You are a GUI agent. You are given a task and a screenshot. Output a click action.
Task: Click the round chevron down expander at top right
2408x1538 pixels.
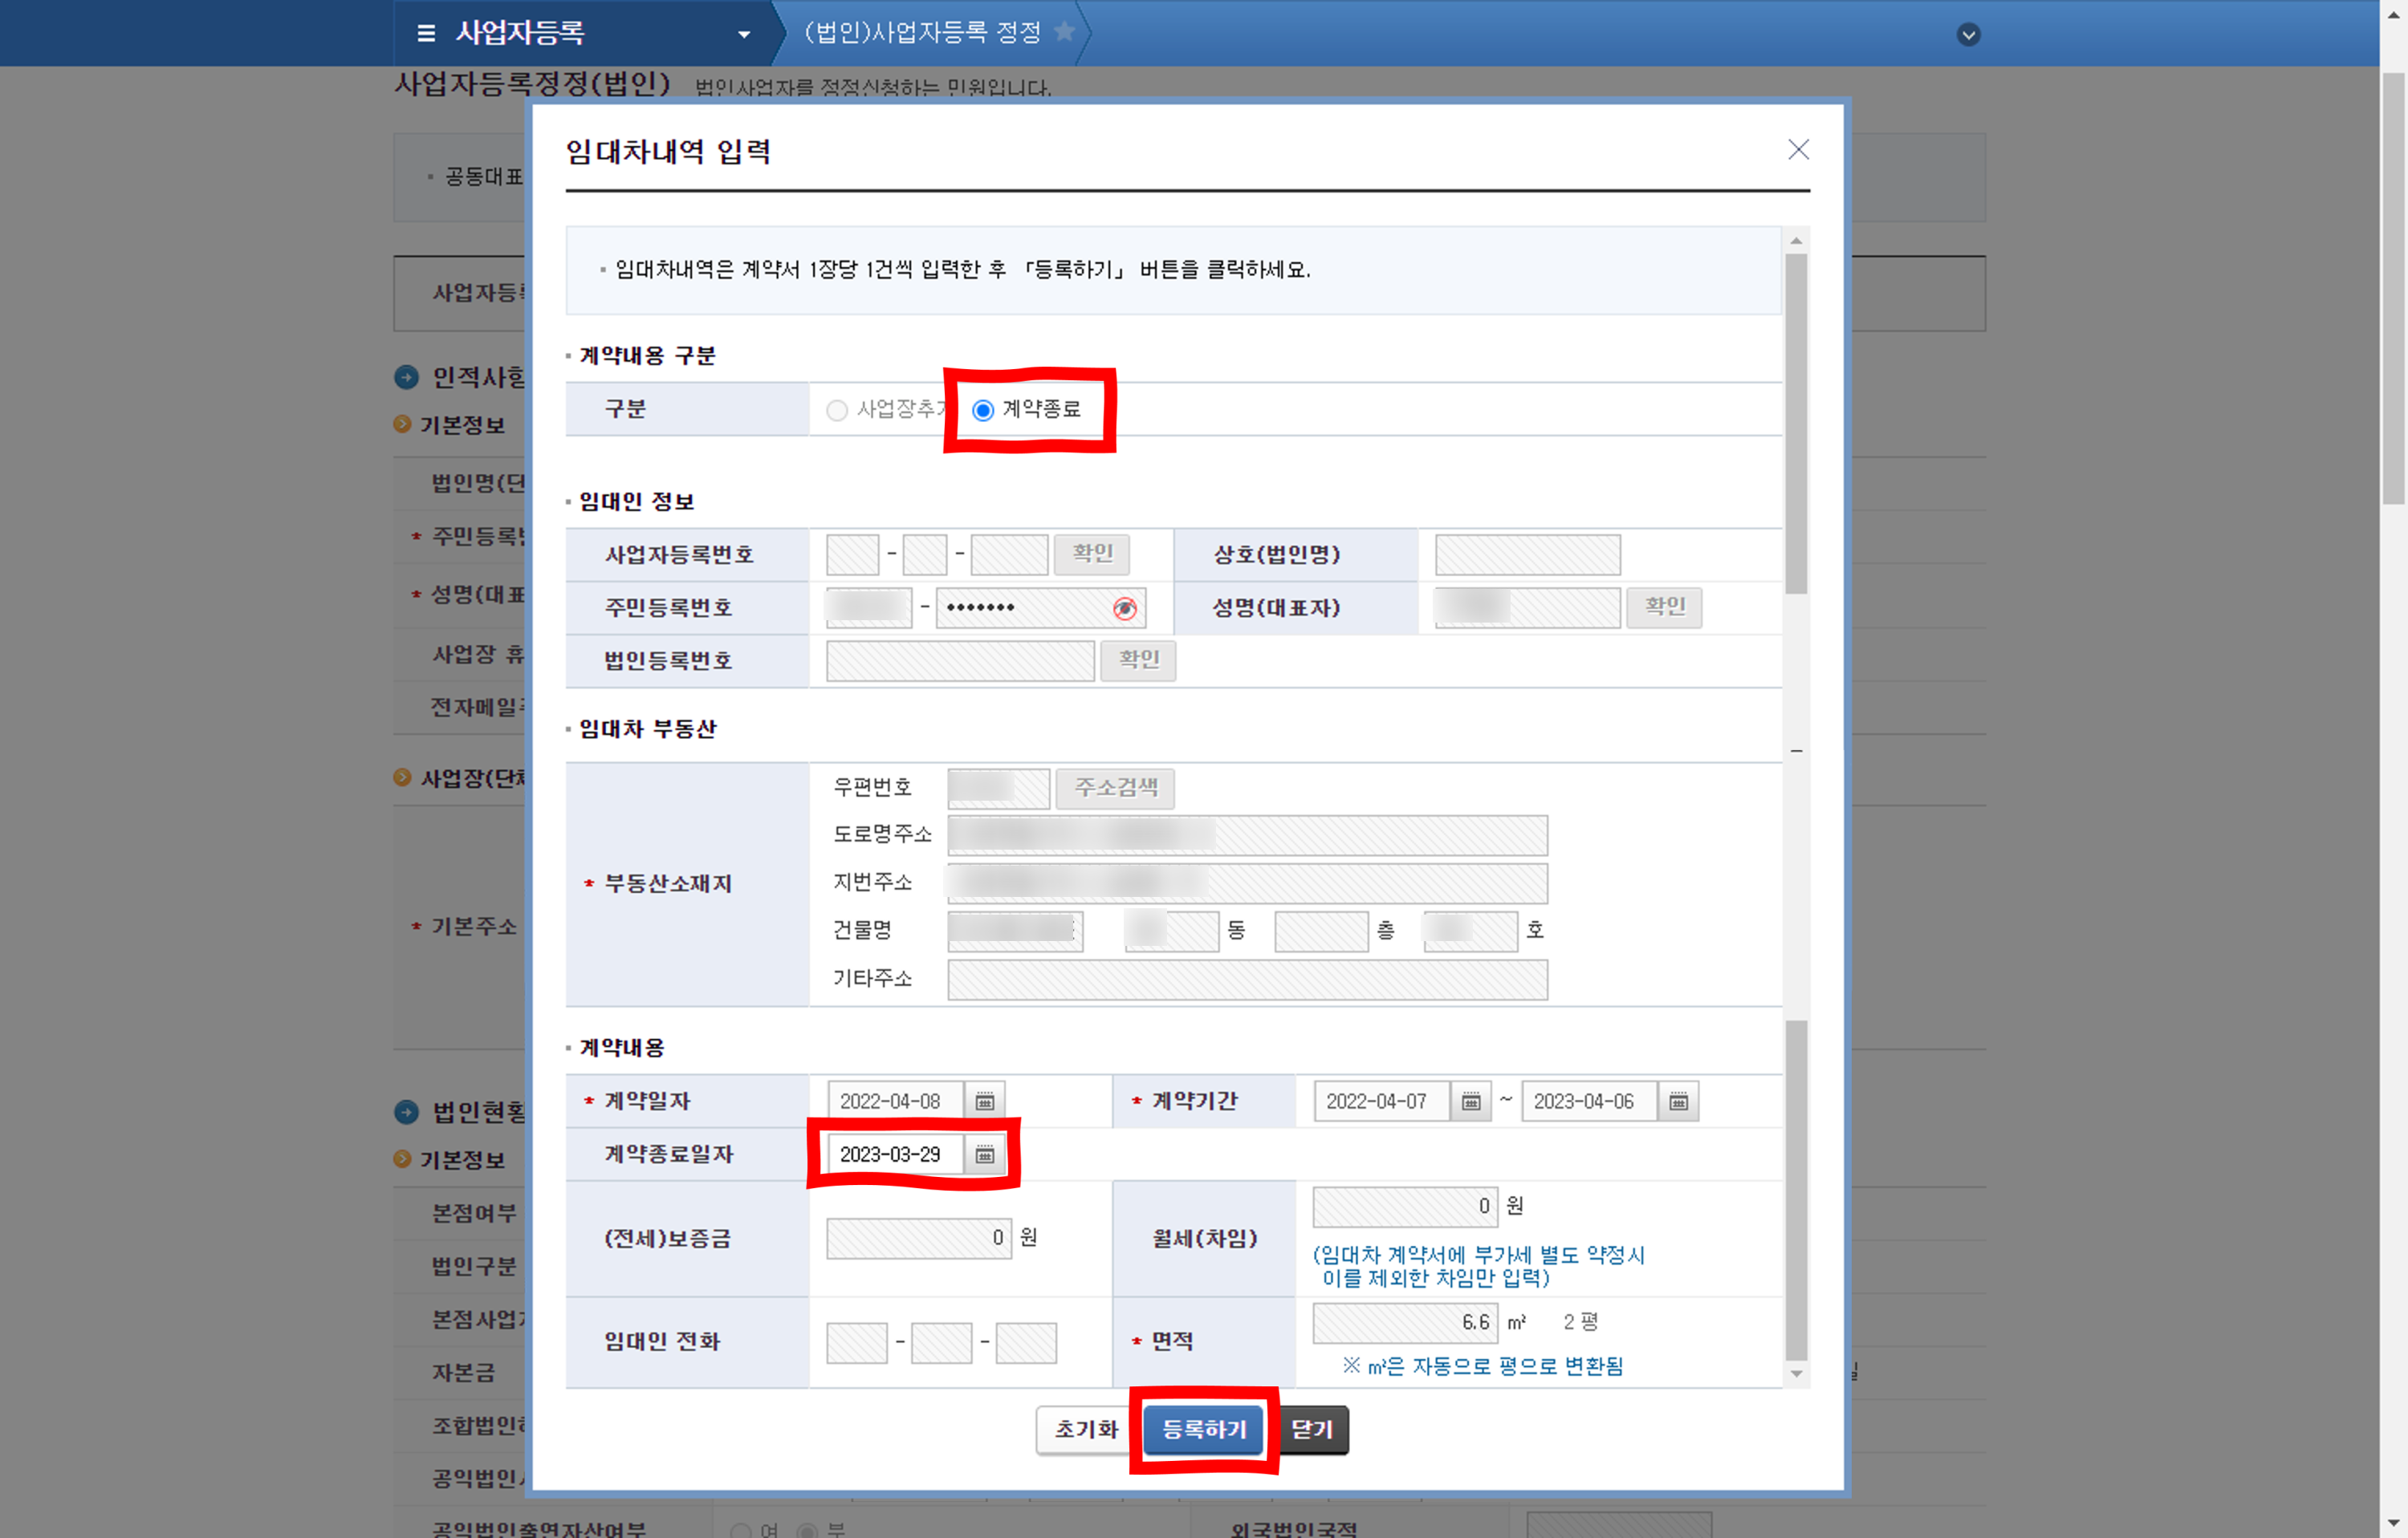1968,35
